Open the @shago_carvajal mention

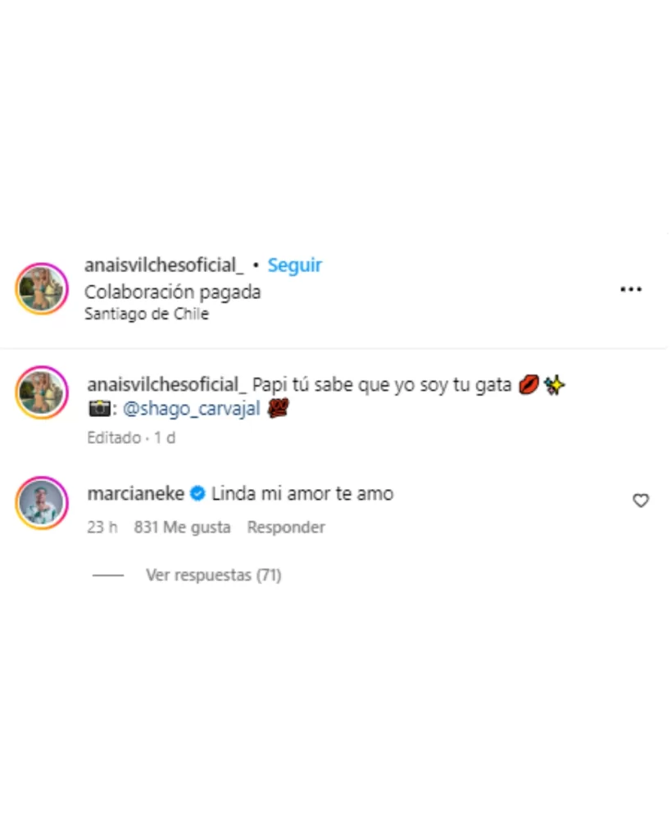(191, 409)
